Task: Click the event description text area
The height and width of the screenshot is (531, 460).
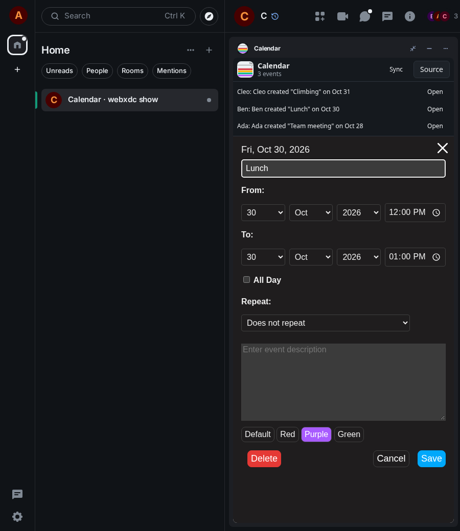Action: (343, 382)
